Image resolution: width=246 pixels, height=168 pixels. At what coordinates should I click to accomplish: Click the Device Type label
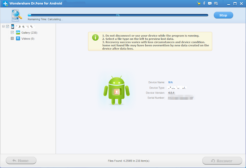[x=157, y=88]
